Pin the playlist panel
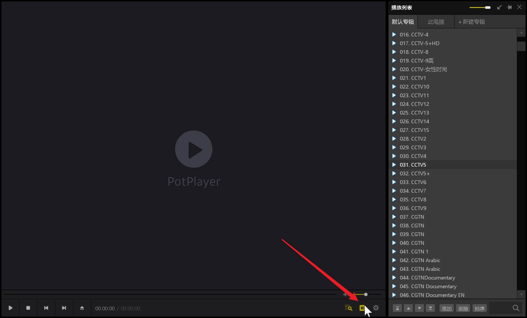Viewport: 527px width, 318px height. (x=509, y=7)
